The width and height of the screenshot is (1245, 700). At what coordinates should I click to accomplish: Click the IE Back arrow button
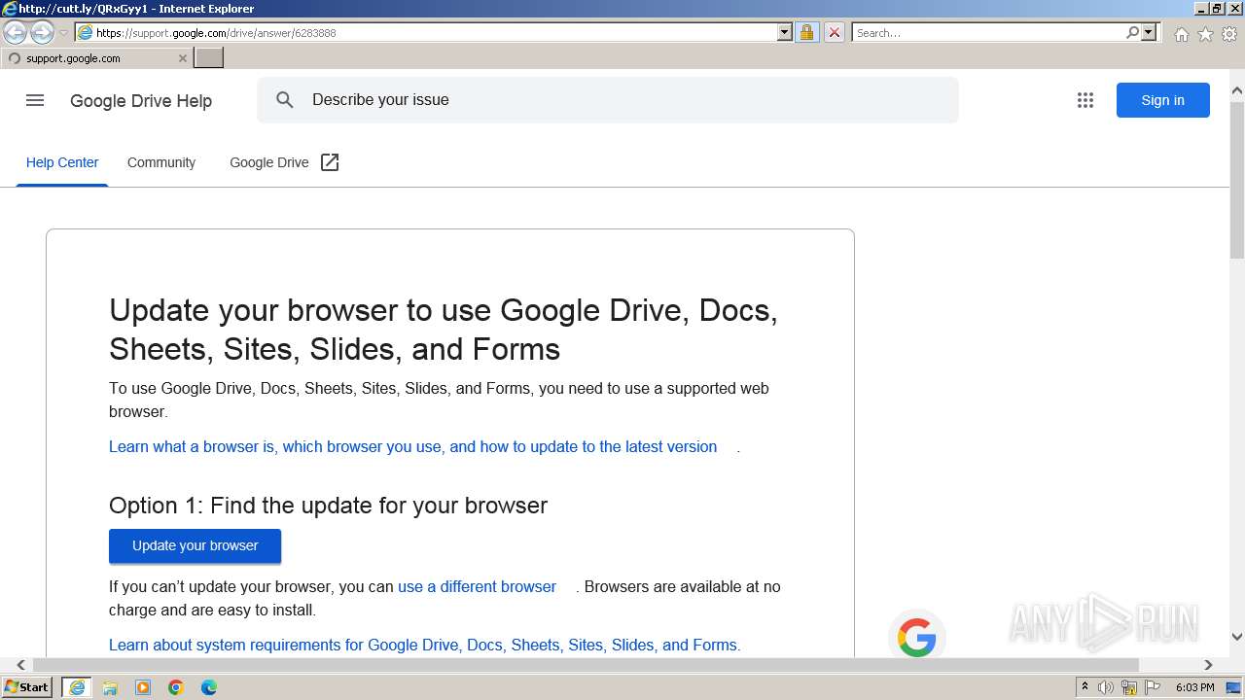click(x=16, y=32)
